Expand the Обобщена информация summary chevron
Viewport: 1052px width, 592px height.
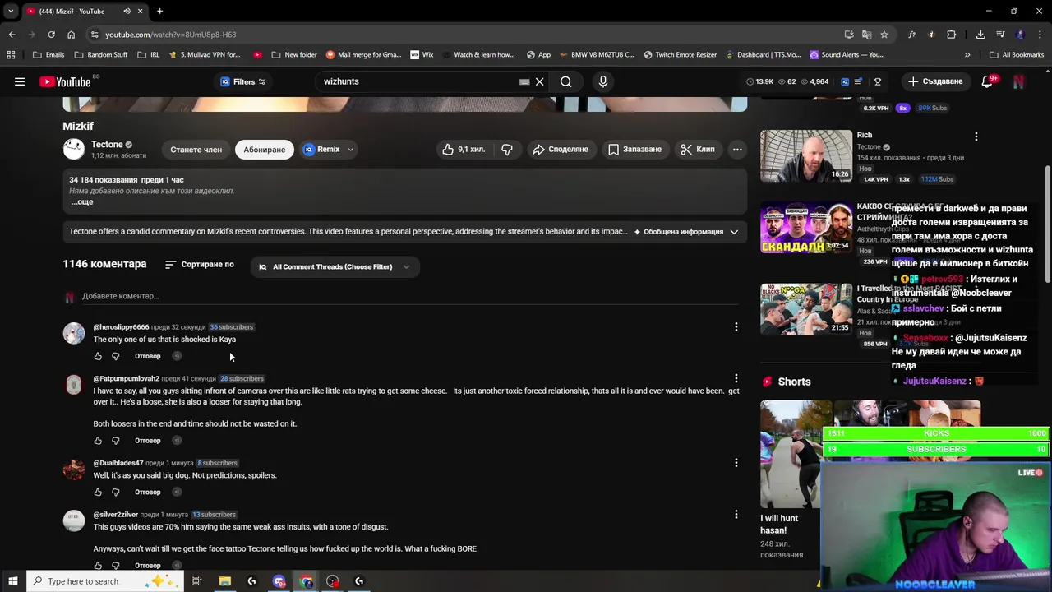coord(734,232)
